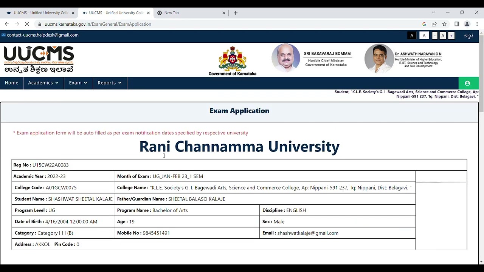
Task: Expand the Exam dropdown menu
Action: 78,83
